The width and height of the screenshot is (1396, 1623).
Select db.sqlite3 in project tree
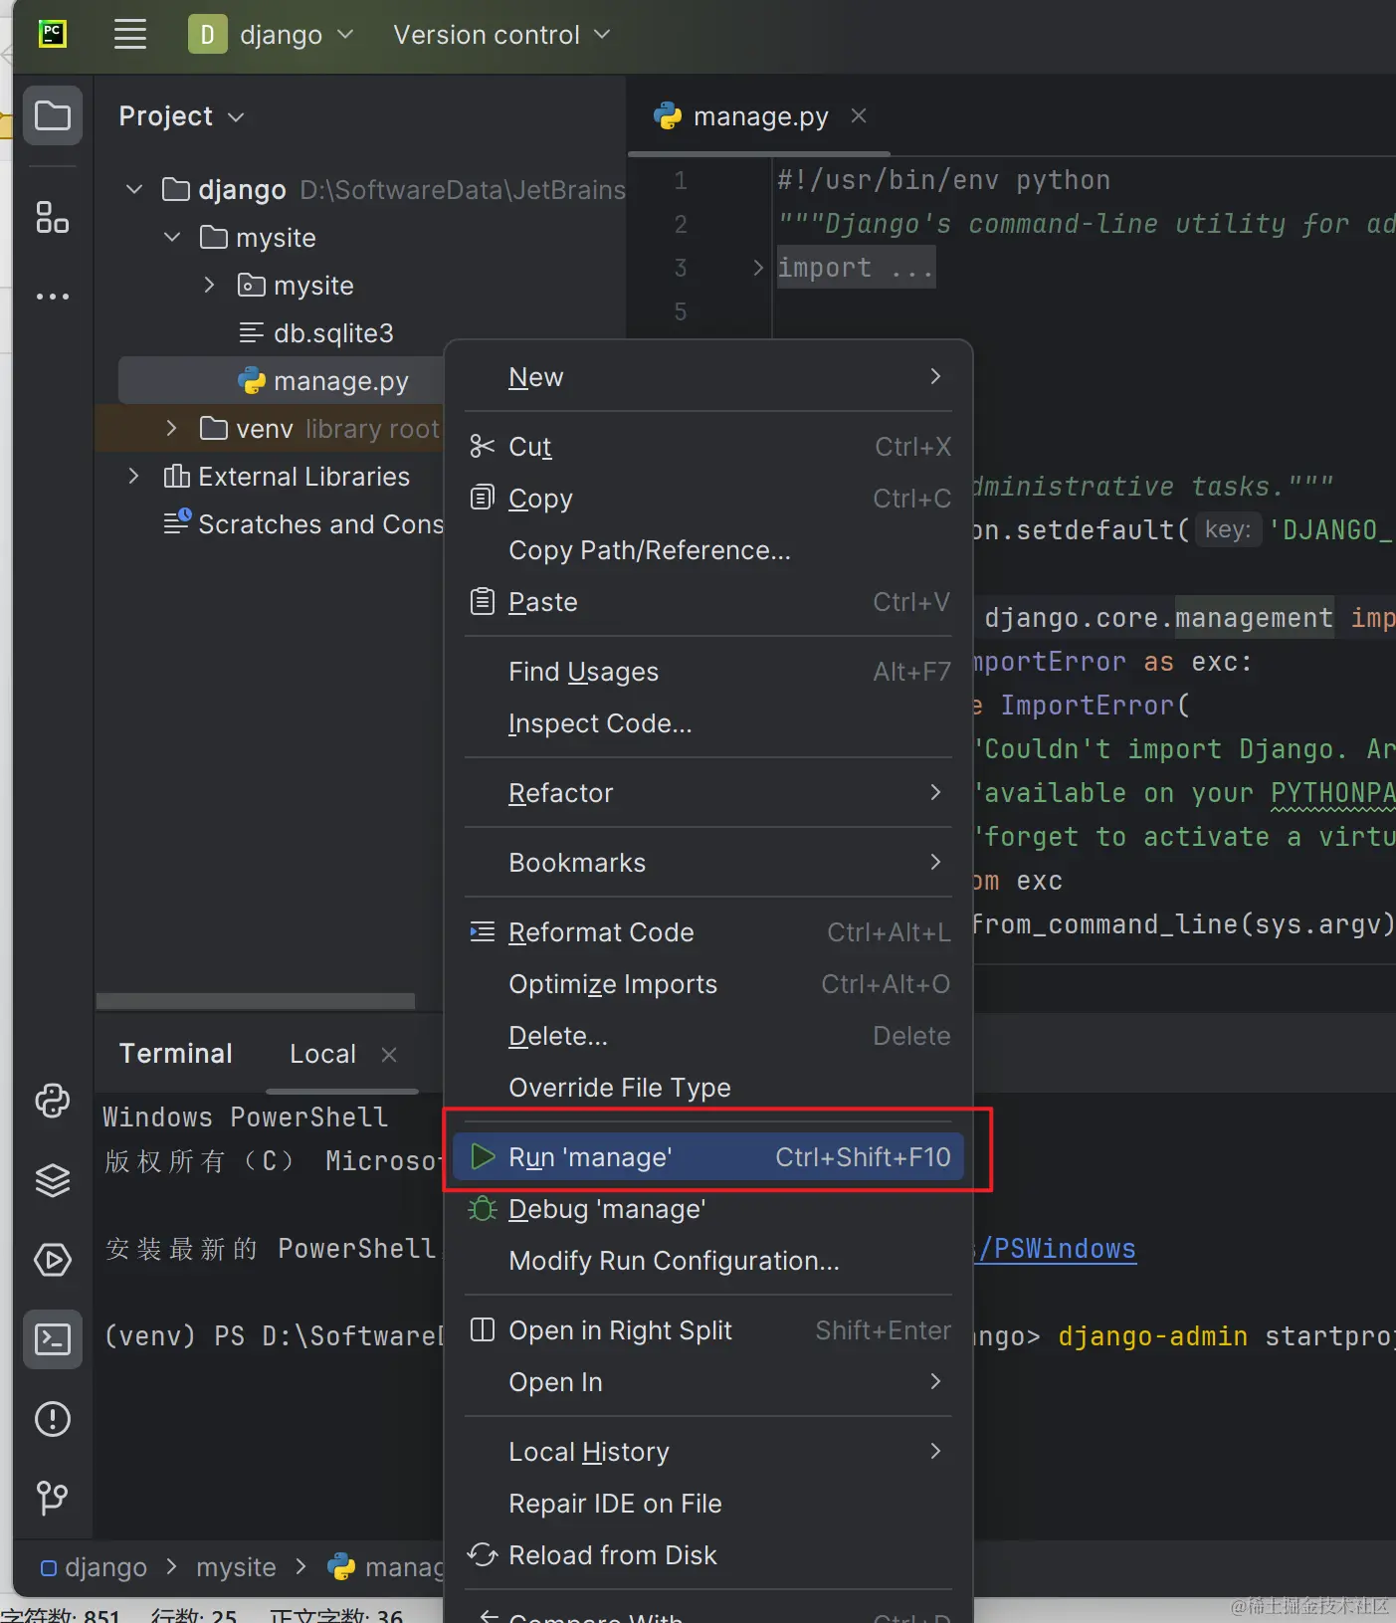pyautogui.click(x=333, y=332)
